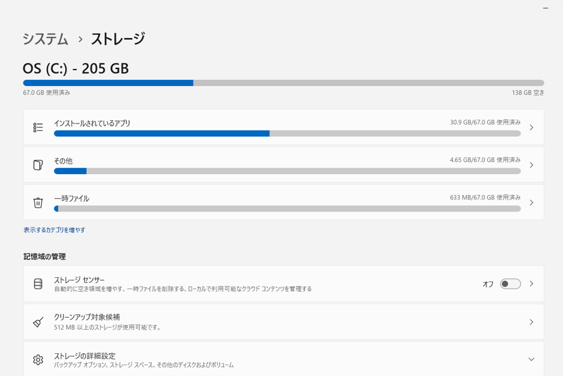Minimize the settings window
Image resolution: width=563 pixels, height=376 pixels.
pyautogui.click(x=546, y=8)
